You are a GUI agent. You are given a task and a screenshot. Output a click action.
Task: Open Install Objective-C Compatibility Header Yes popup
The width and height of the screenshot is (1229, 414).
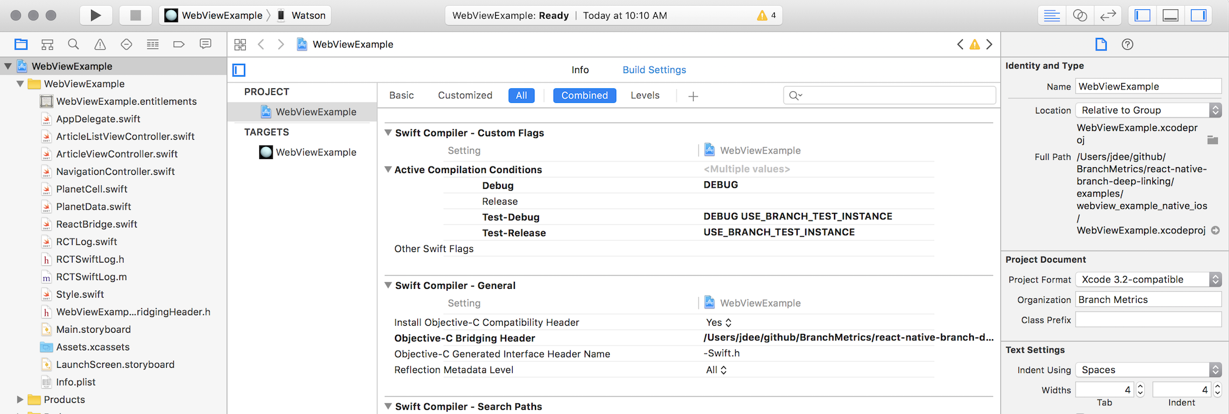point(719,322)
